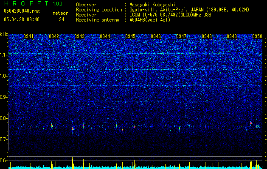Click the 0947 time marker
The height and width of the screenshot is (169, 267).
pyautogui.click(x=181, y=36)
